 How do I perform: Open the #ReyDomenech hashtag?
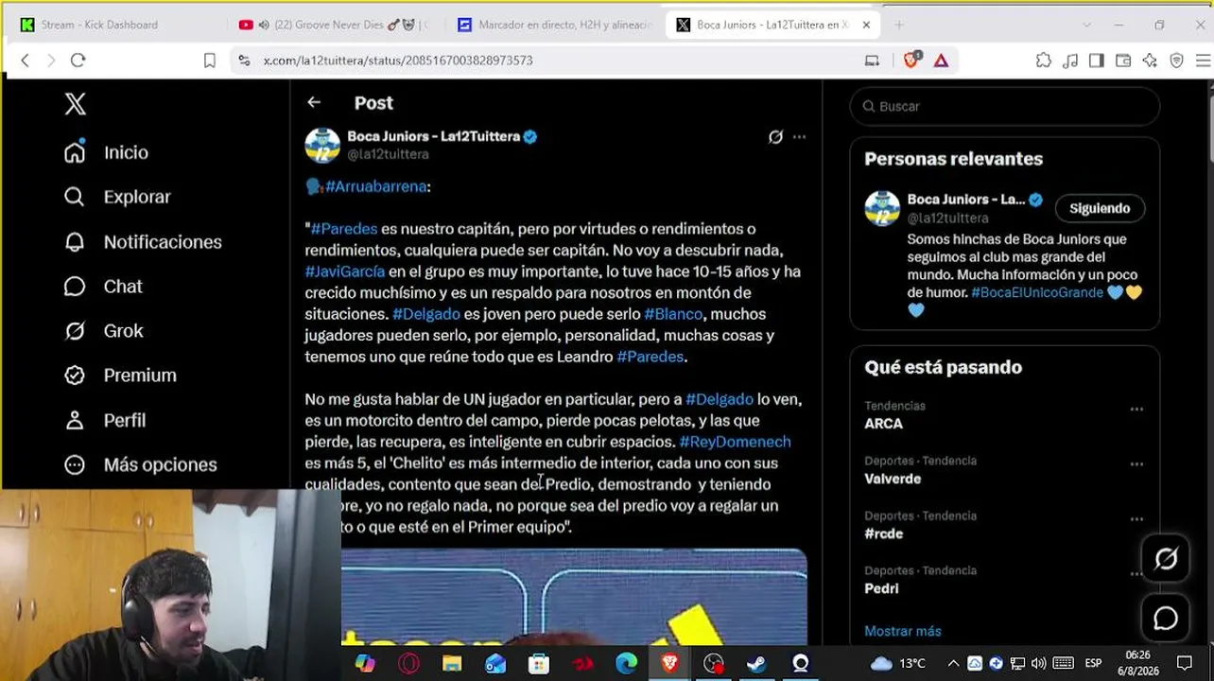(735, 442)
